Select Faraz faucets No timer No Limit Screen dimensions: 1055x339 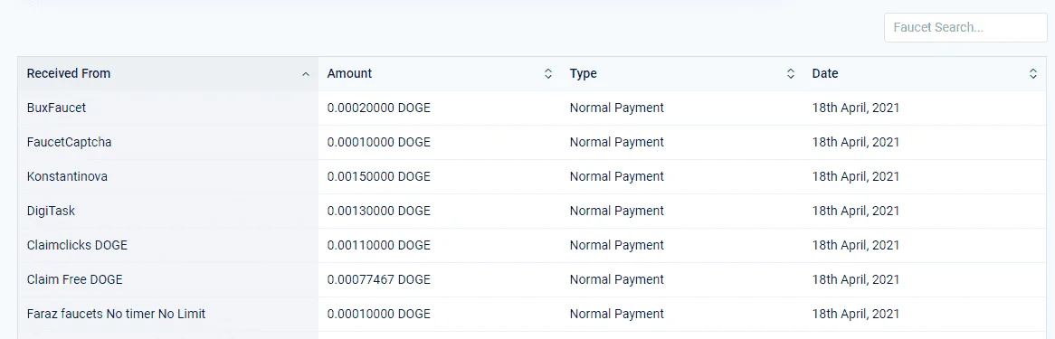117,314
